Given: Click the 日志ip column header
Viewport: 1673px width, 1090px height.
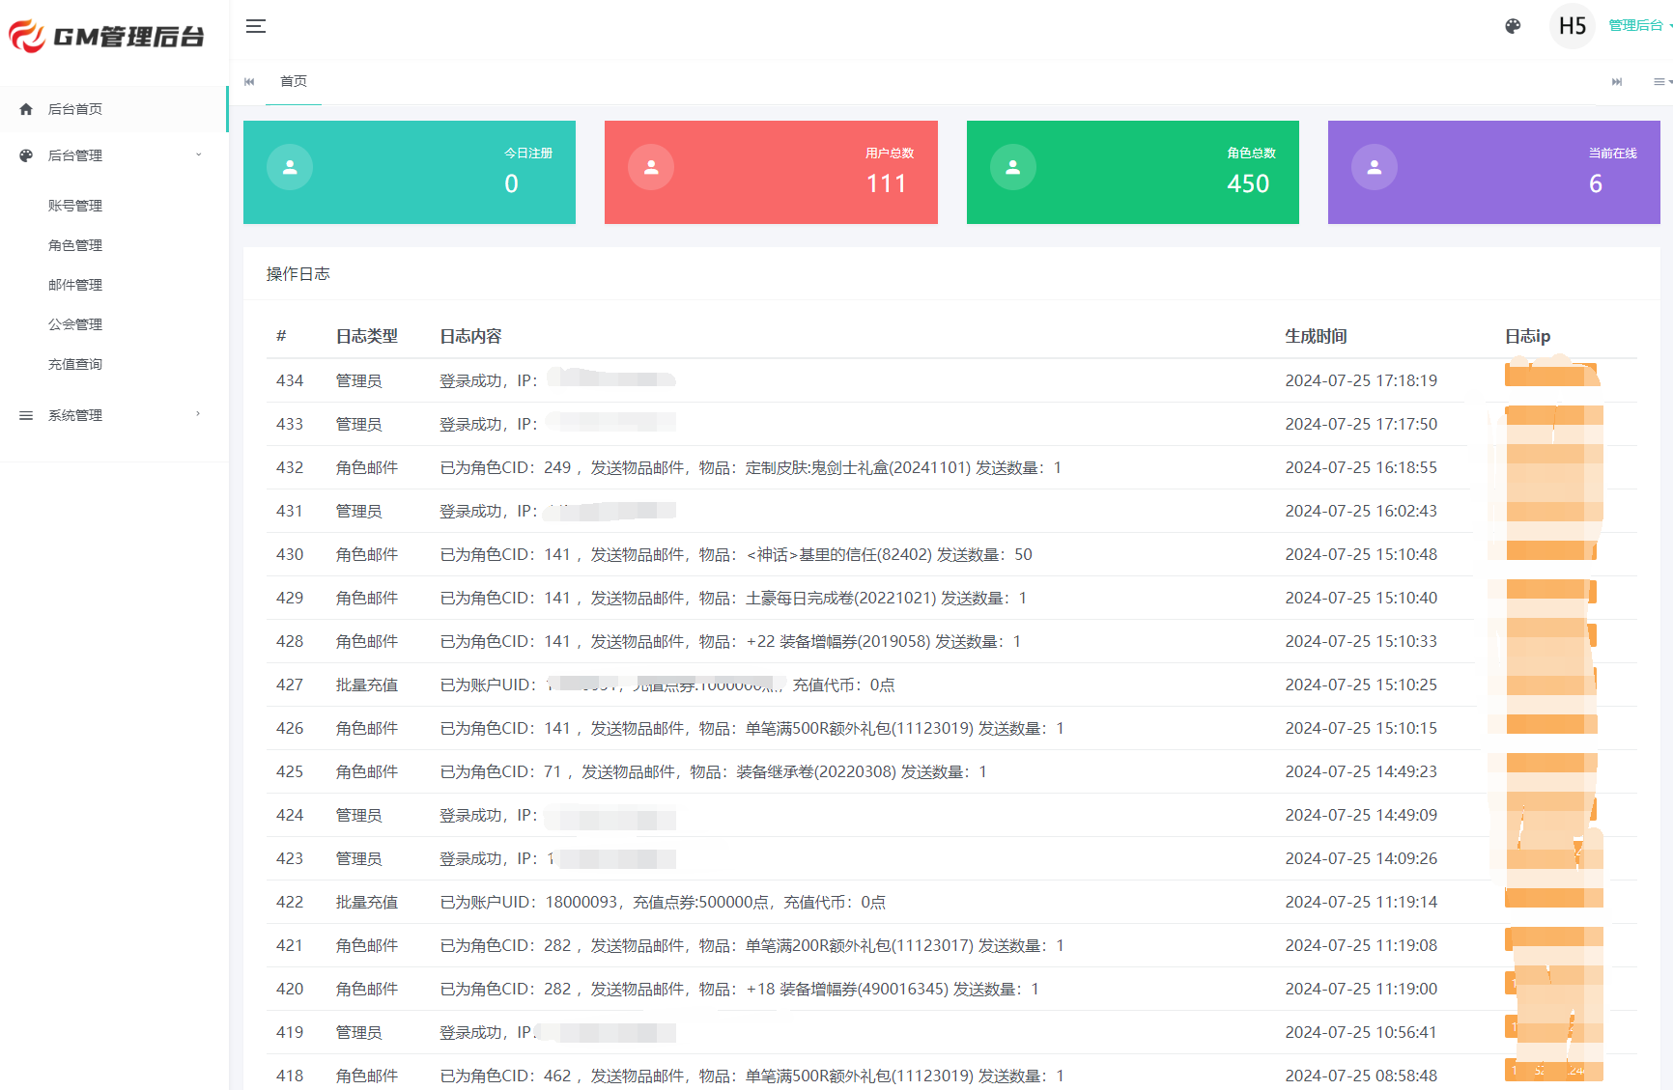Looking at the screenshot, I should pyautogui.click(x=1527, y=336).
